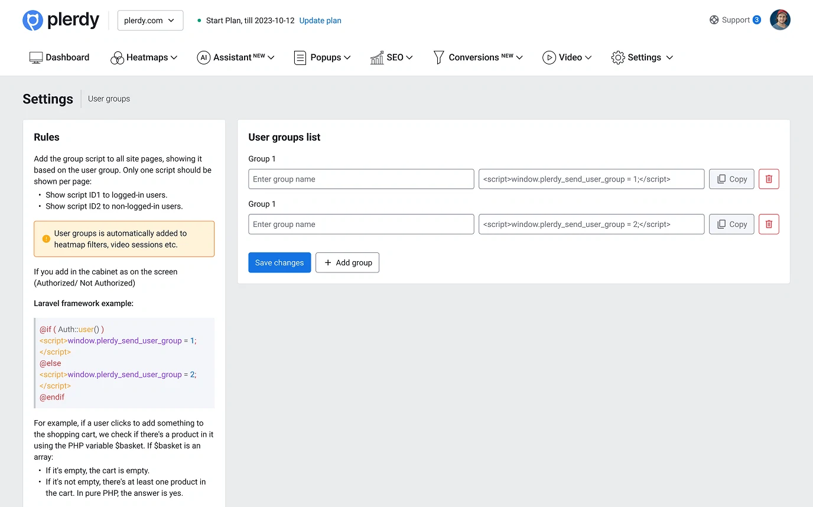813x507 pixels.
Task: Delete the second group with trash icon
Action: pos(769,224)
